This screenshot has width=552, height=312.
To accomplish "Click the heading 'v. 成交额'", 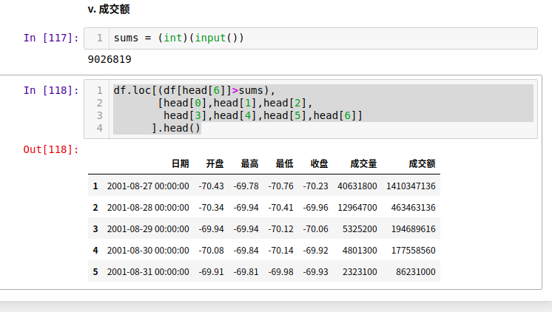I will point(109,9).
